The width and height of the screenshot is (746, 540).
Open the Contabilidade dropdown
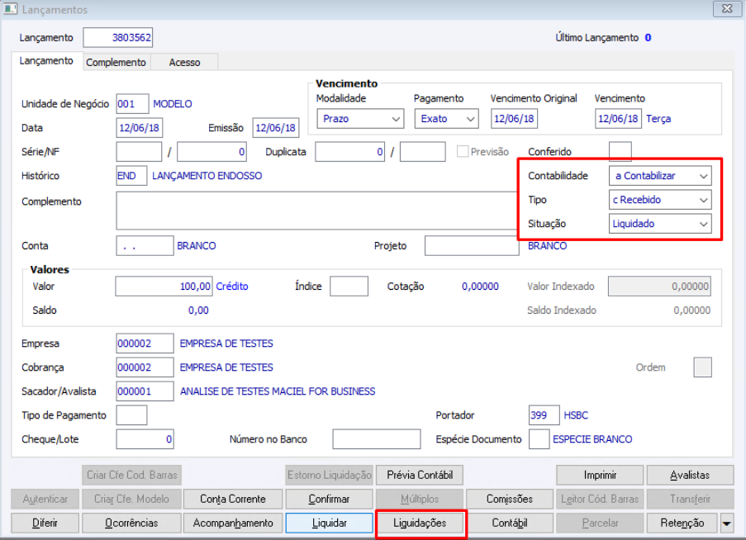660,176
